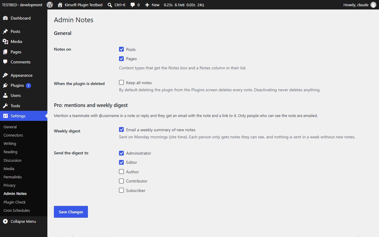Click the Media sidebar icon
Image resolution: width=379 pixels, height=237 pixels.
pyautogui.click(x=5, y=41)
